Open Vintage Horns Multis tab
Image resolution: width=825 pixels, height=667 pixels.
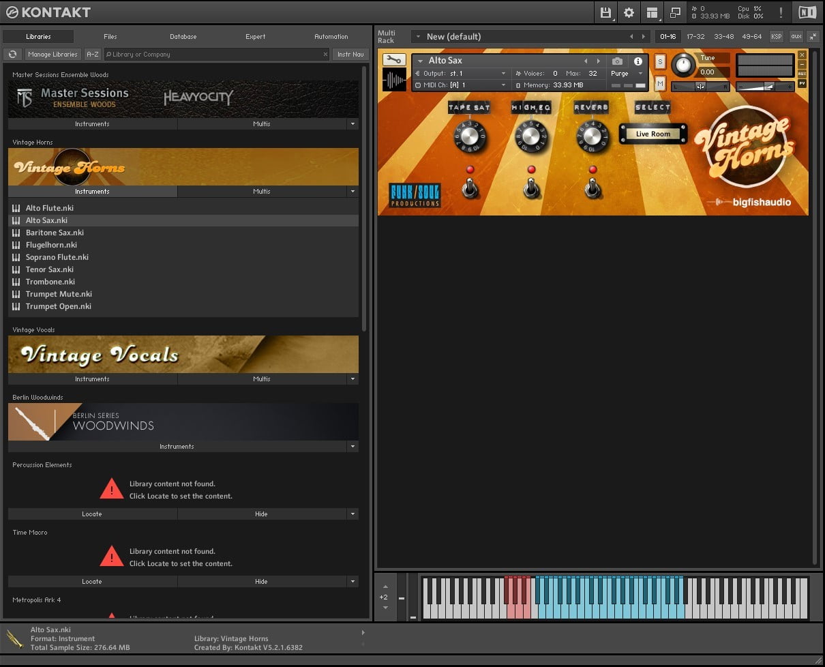262,192
